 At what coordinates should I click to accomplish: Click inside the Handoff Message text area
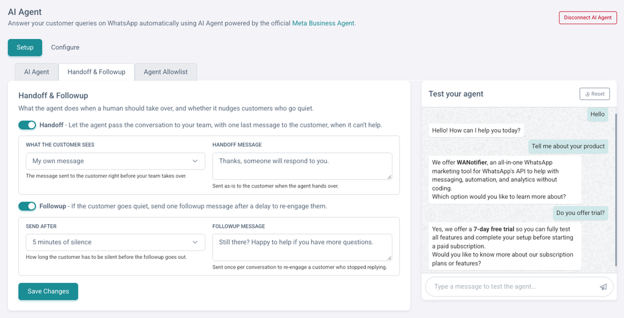click(x=302, y=166)
